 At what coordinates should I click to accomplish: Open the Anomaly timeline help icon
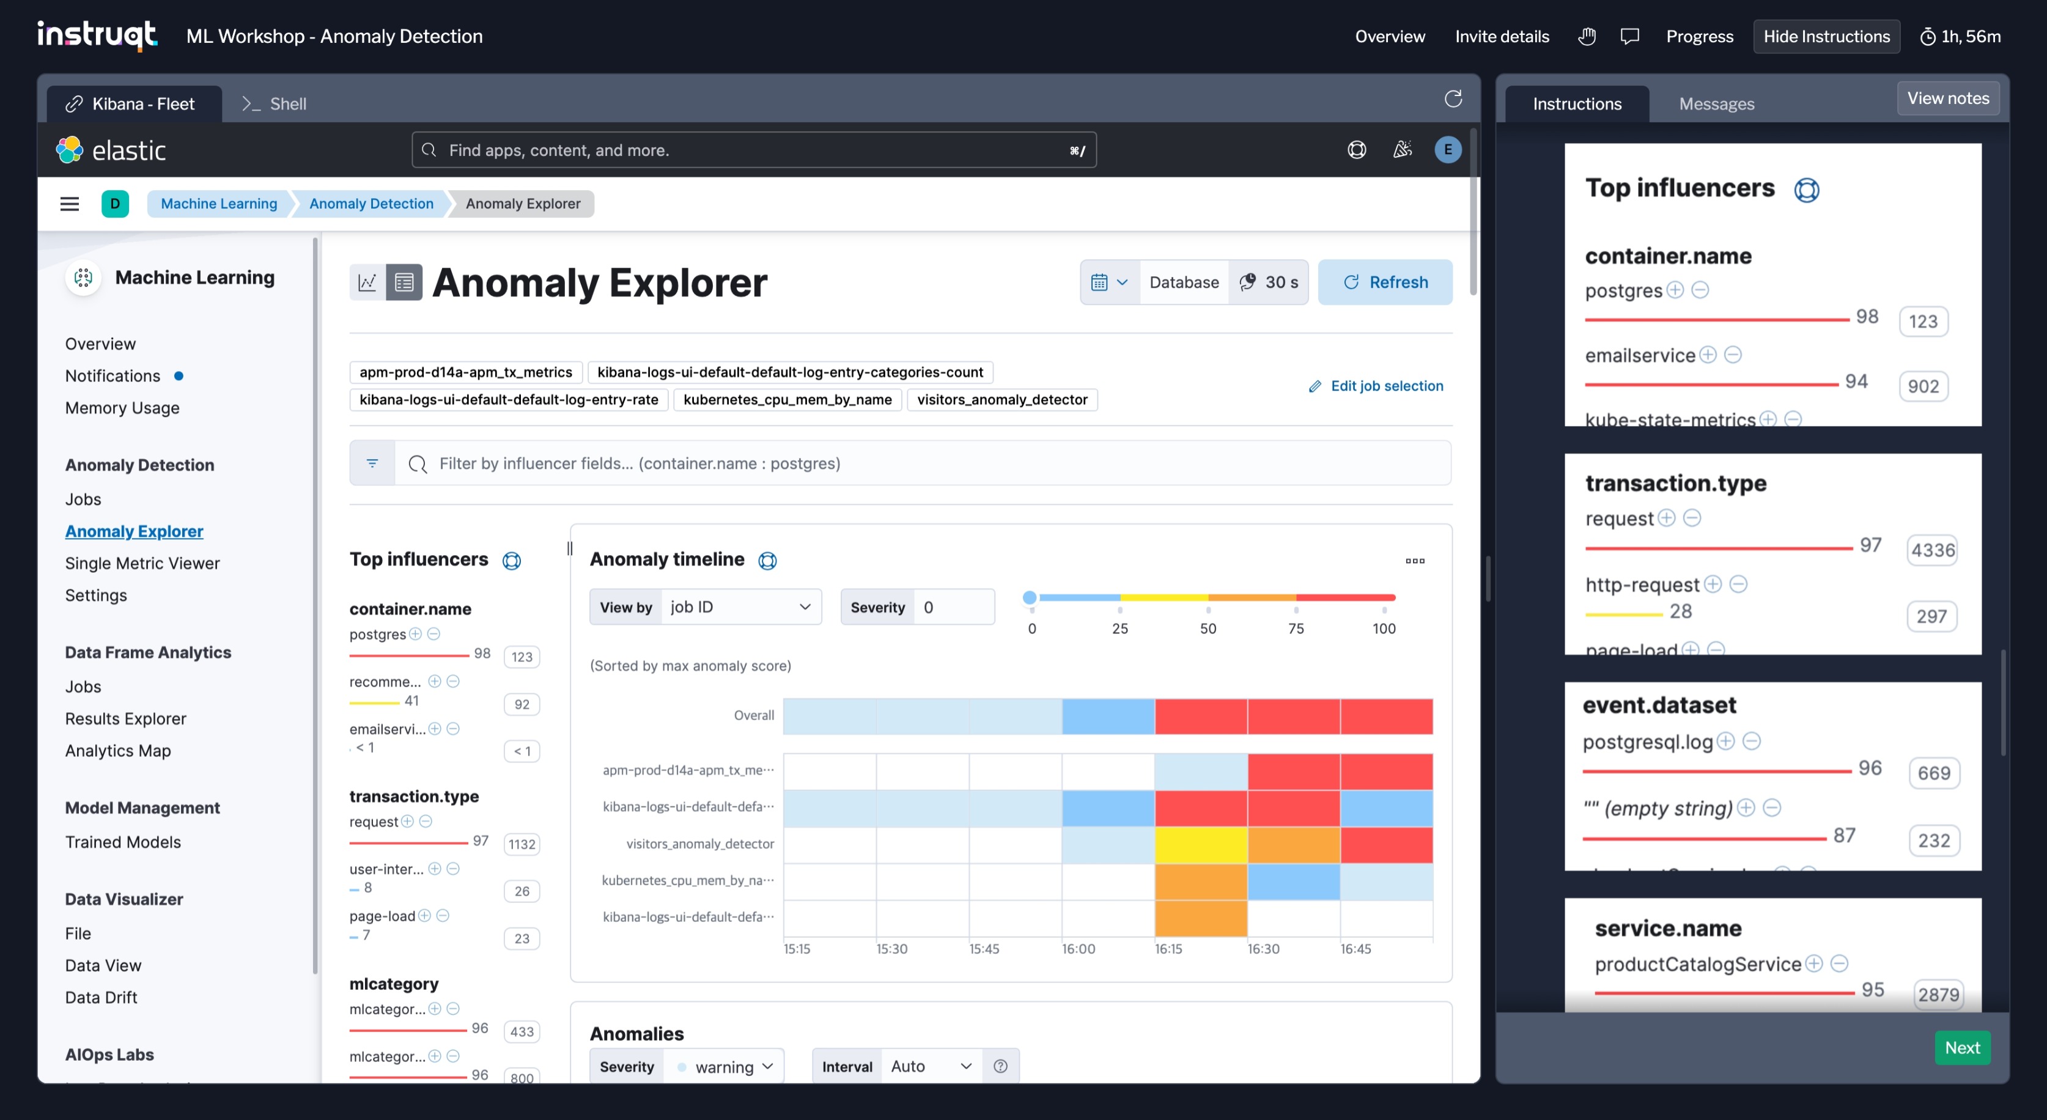point(767,561)
